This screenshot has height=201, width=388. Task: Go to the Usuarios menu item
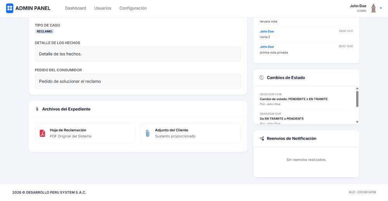point(103,8)
